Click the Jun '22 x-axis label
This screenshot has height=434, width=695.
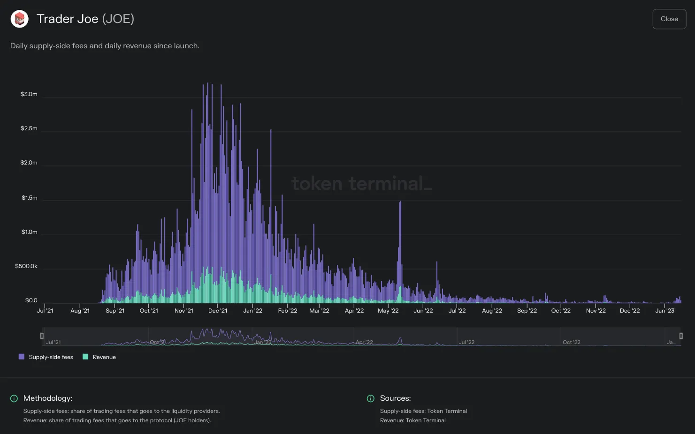click(423, 311)
